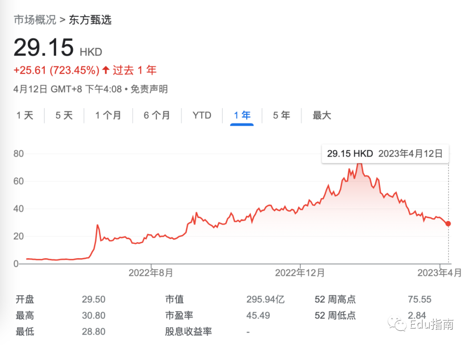Select the 1 天 time range tab
This screenshot has height=345, width=469.
(x=25, y=115)
